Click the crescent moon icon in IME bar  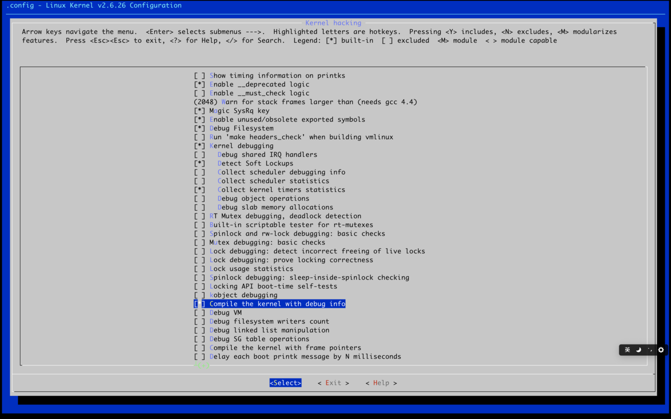[x=639, y=350]
